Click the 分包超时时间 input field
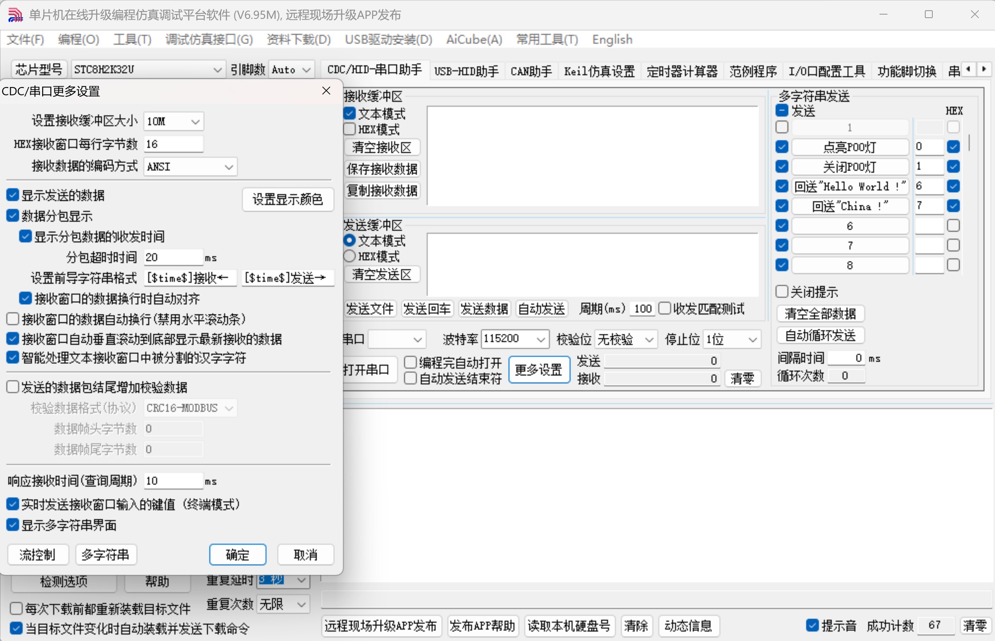 (x=173, y=257)
